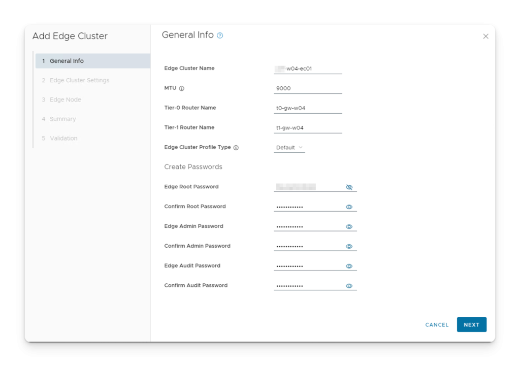The width and height of the screenshot is (520, 367).
Task: Open the Edge Cluster Profile Type dropdown
Action: [x=289, y=148]
